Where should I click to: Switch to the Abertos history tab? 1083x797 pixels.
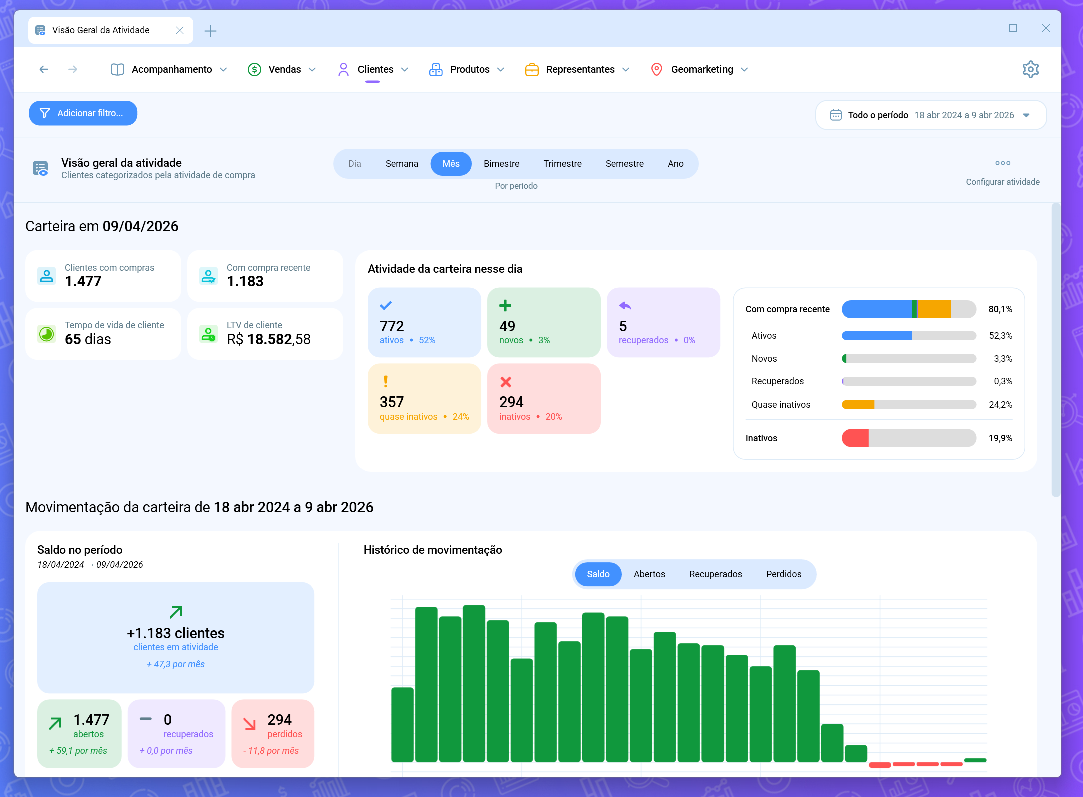tap(649, 574)
